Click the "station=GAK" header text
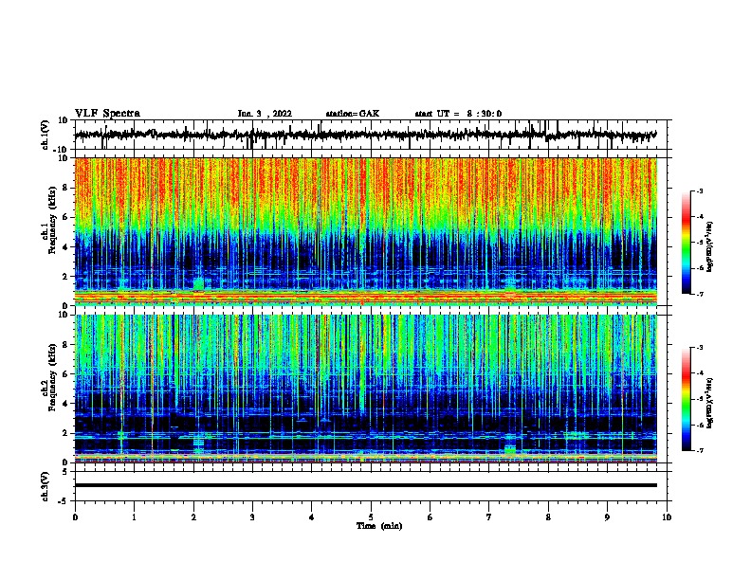 tap(353, 114)
